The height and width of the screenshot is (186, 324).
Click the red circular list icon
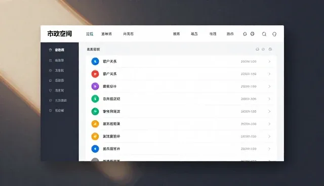coord(95,74)
